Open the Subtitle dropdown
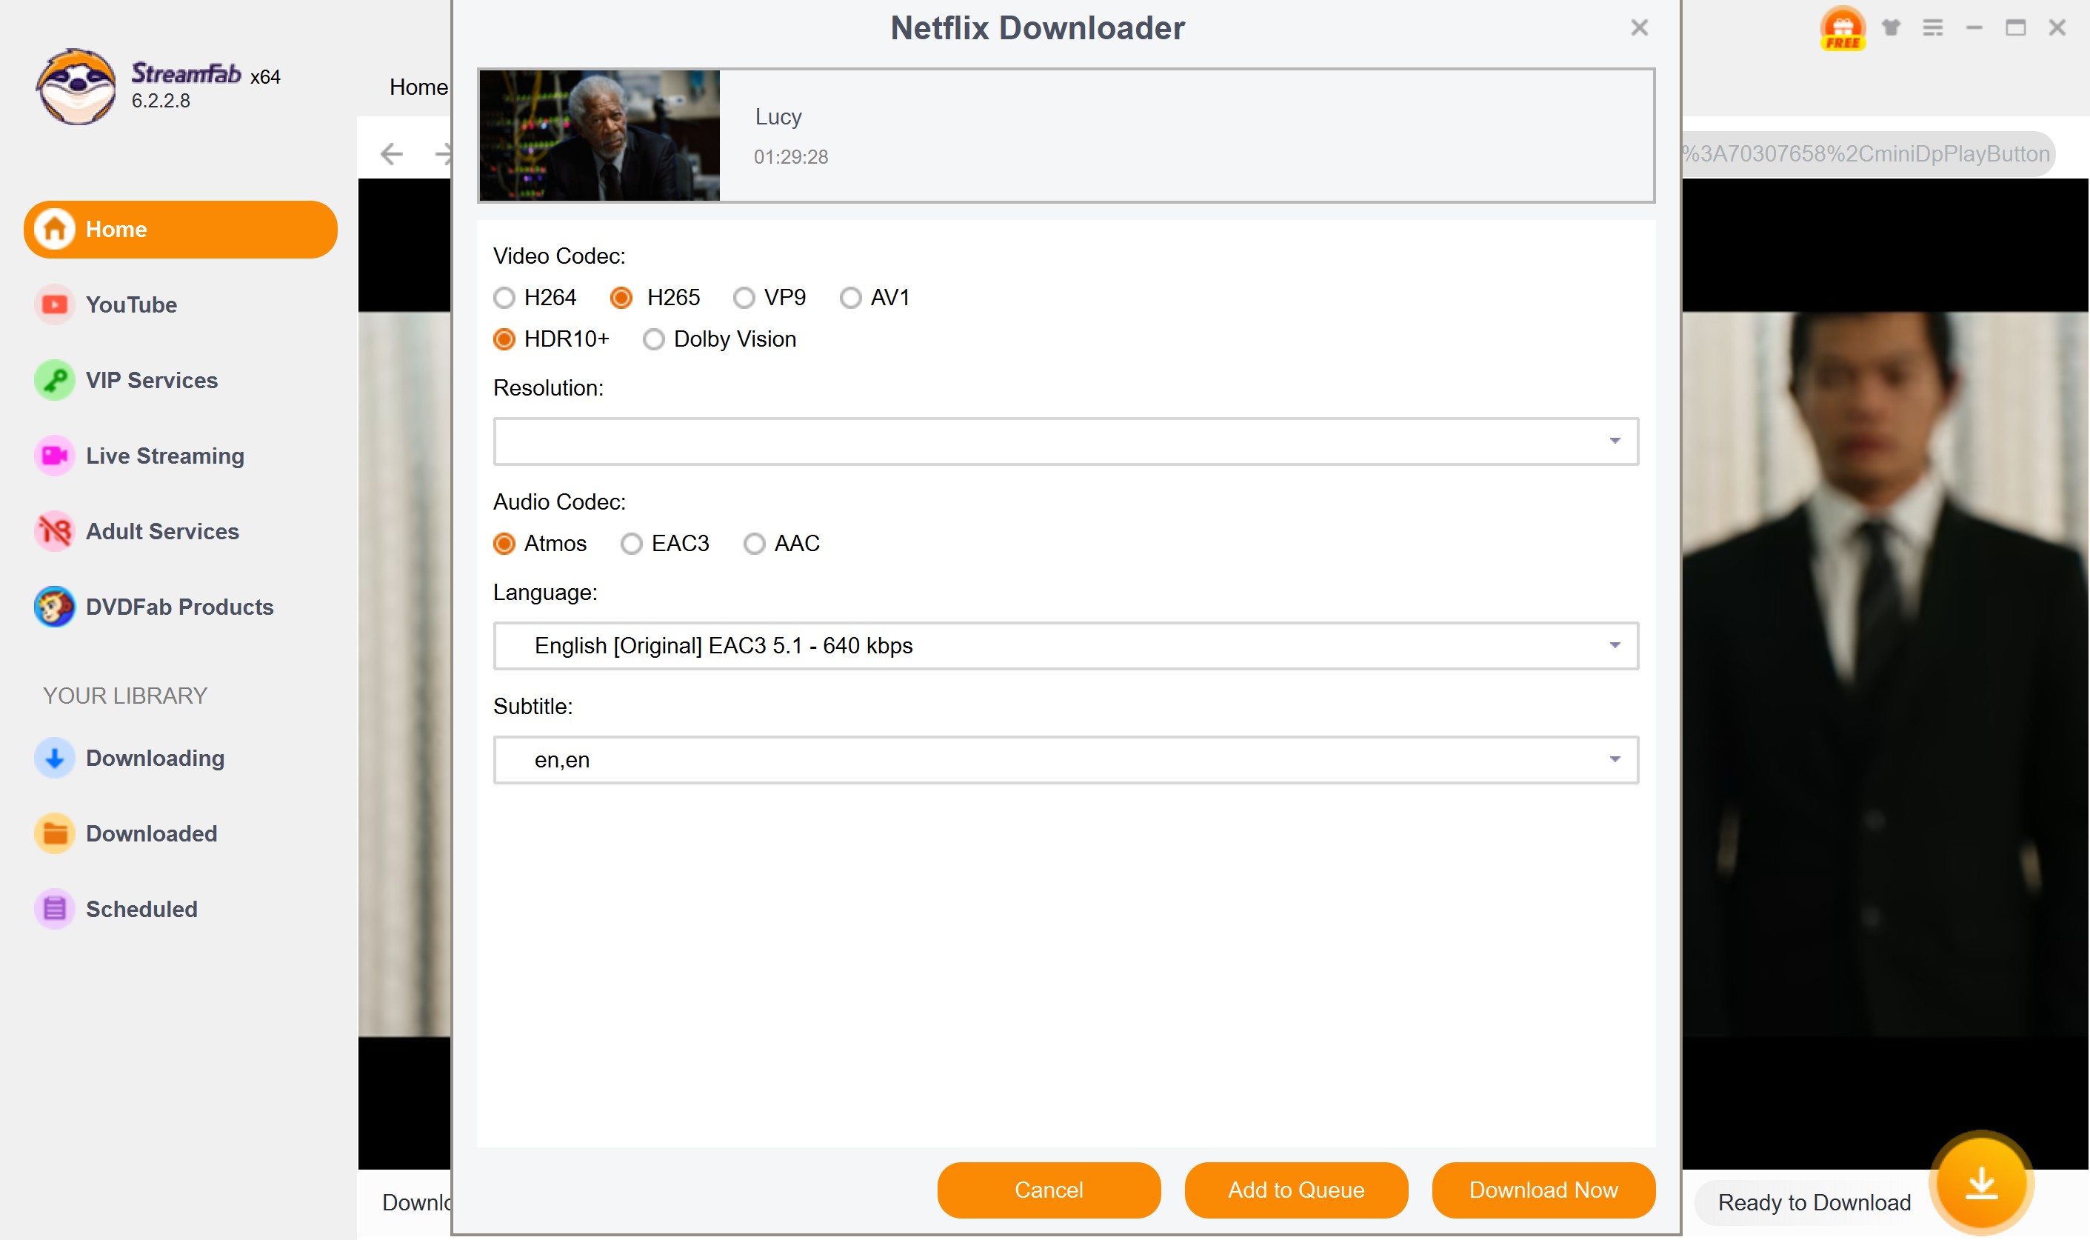 (x=1065, y=759)
